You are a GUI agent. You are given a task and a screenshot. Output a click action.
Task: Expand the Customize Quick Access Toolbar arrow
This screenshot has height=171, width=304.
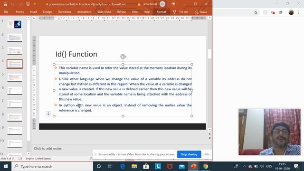[35, 4]
